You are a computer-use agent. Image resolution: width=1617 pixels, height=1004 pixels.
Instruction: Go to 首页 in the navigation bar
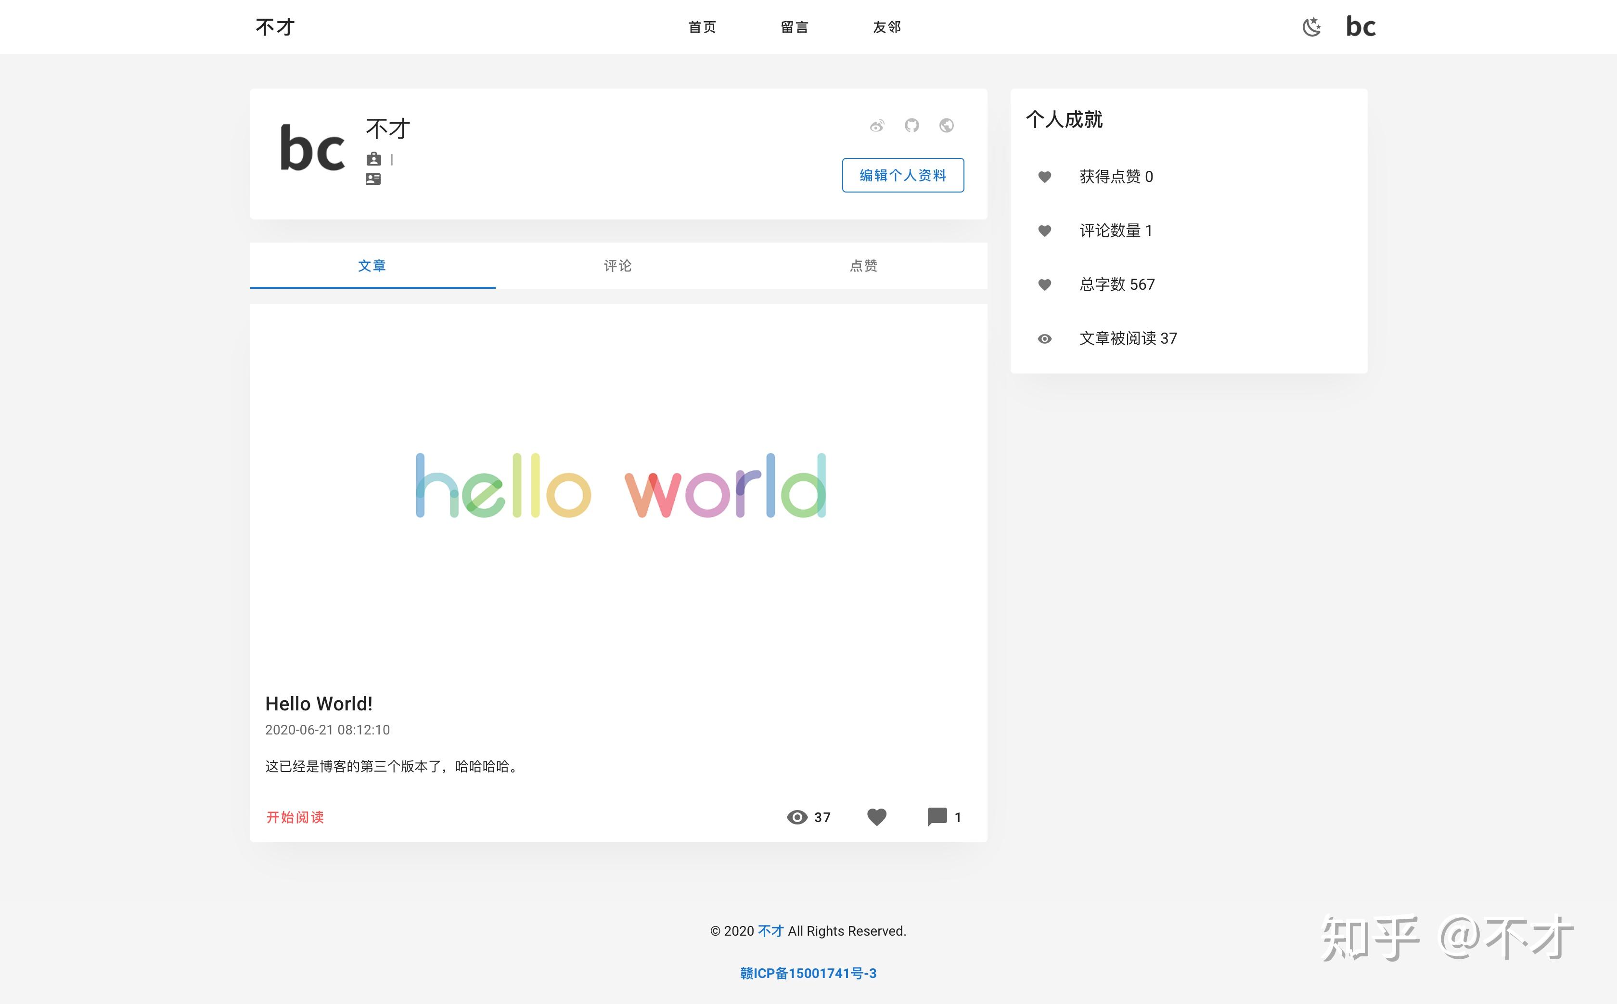click(x=702, y=27)
